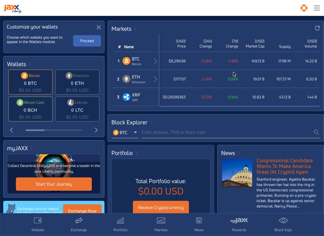Open Wallets from the bottom navigation
Image resolution: width=324 pixels, height=236 pixels.
pyautogui.click(x=38, y=224)
